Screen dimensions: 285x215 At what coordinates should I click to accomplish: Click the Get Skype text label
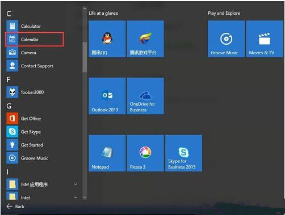pyautogui.click(x=31, y=132)
